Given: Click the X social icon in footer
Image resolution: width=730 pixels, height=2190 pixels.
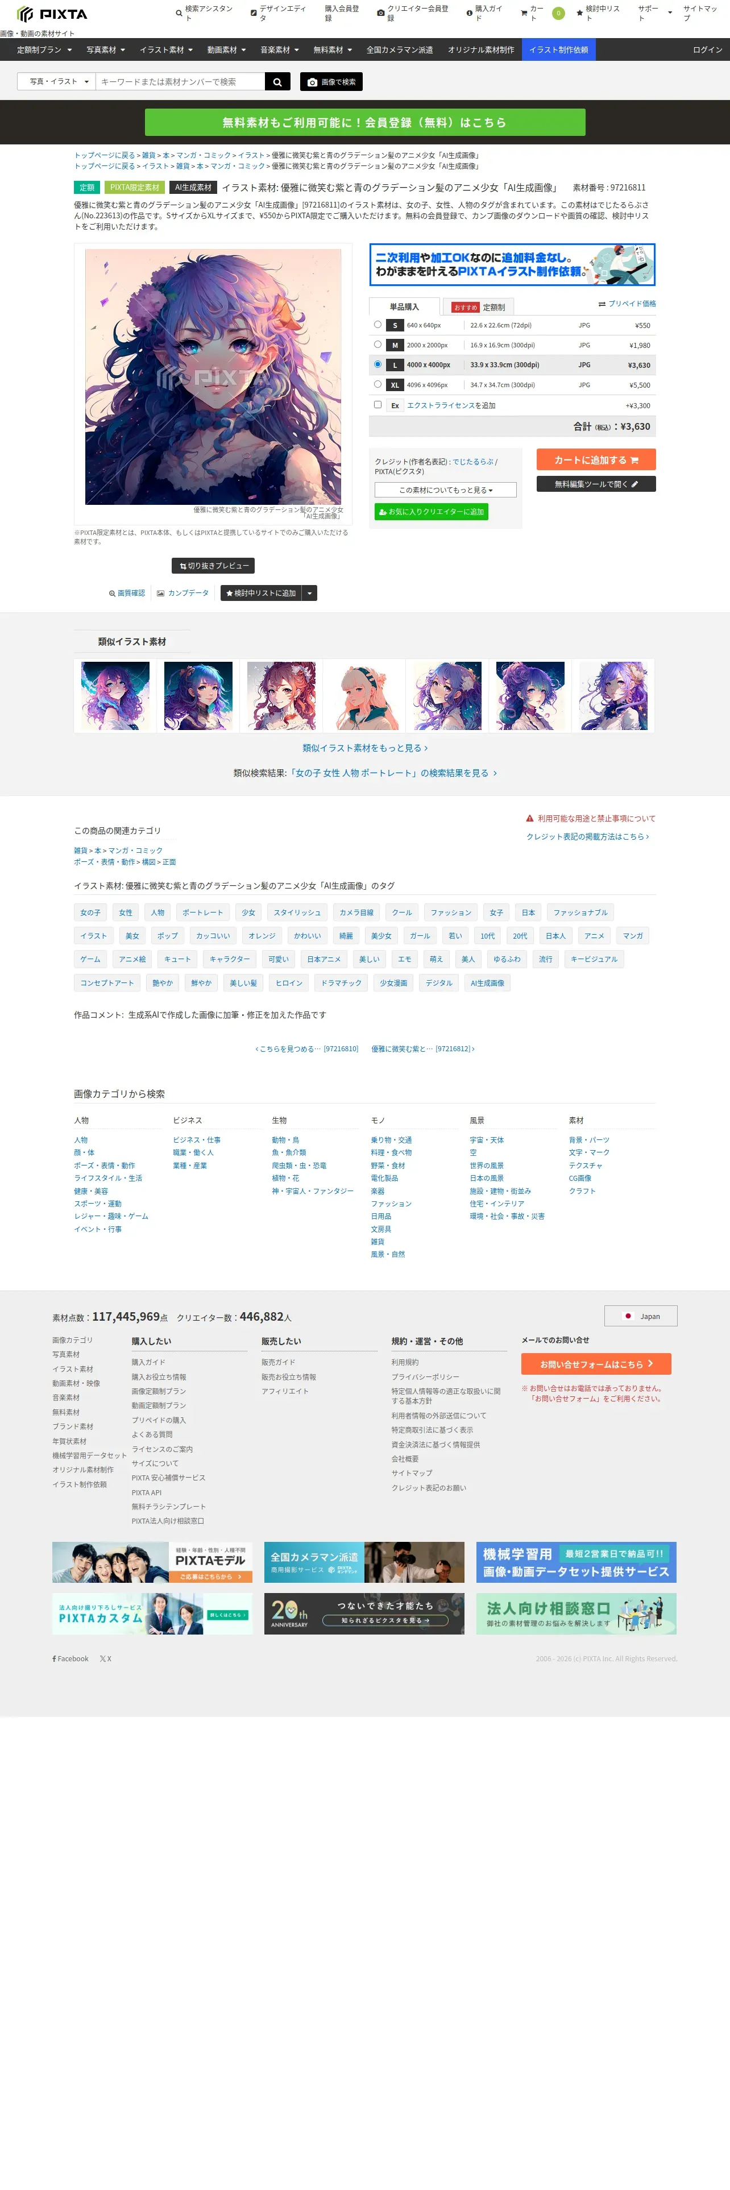Looking at the screenshot, I should [102, 1658].
